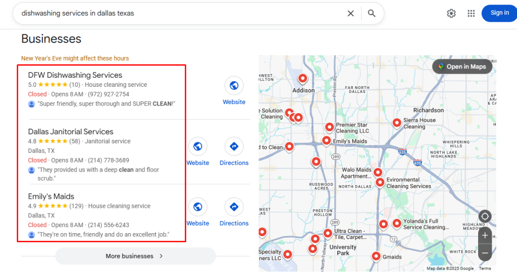Click the University Park map label
Image resolution: width=517 pixels, height=272 pixels.
click(343, 250)
